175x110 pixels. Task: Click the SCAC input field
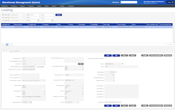[121, 67]
